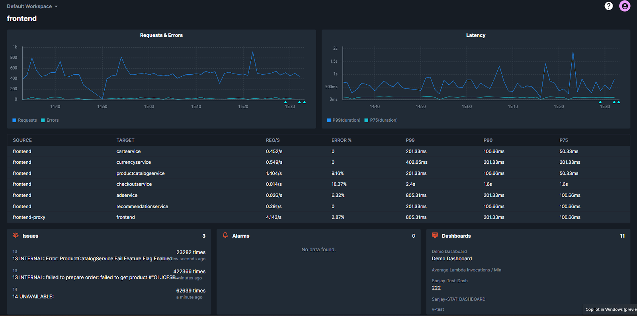Image resolution: width=637 pixels, height=316 pixels.
Task: Expand the Default Workspace dropdown
Action: click(x=32, y=6)
